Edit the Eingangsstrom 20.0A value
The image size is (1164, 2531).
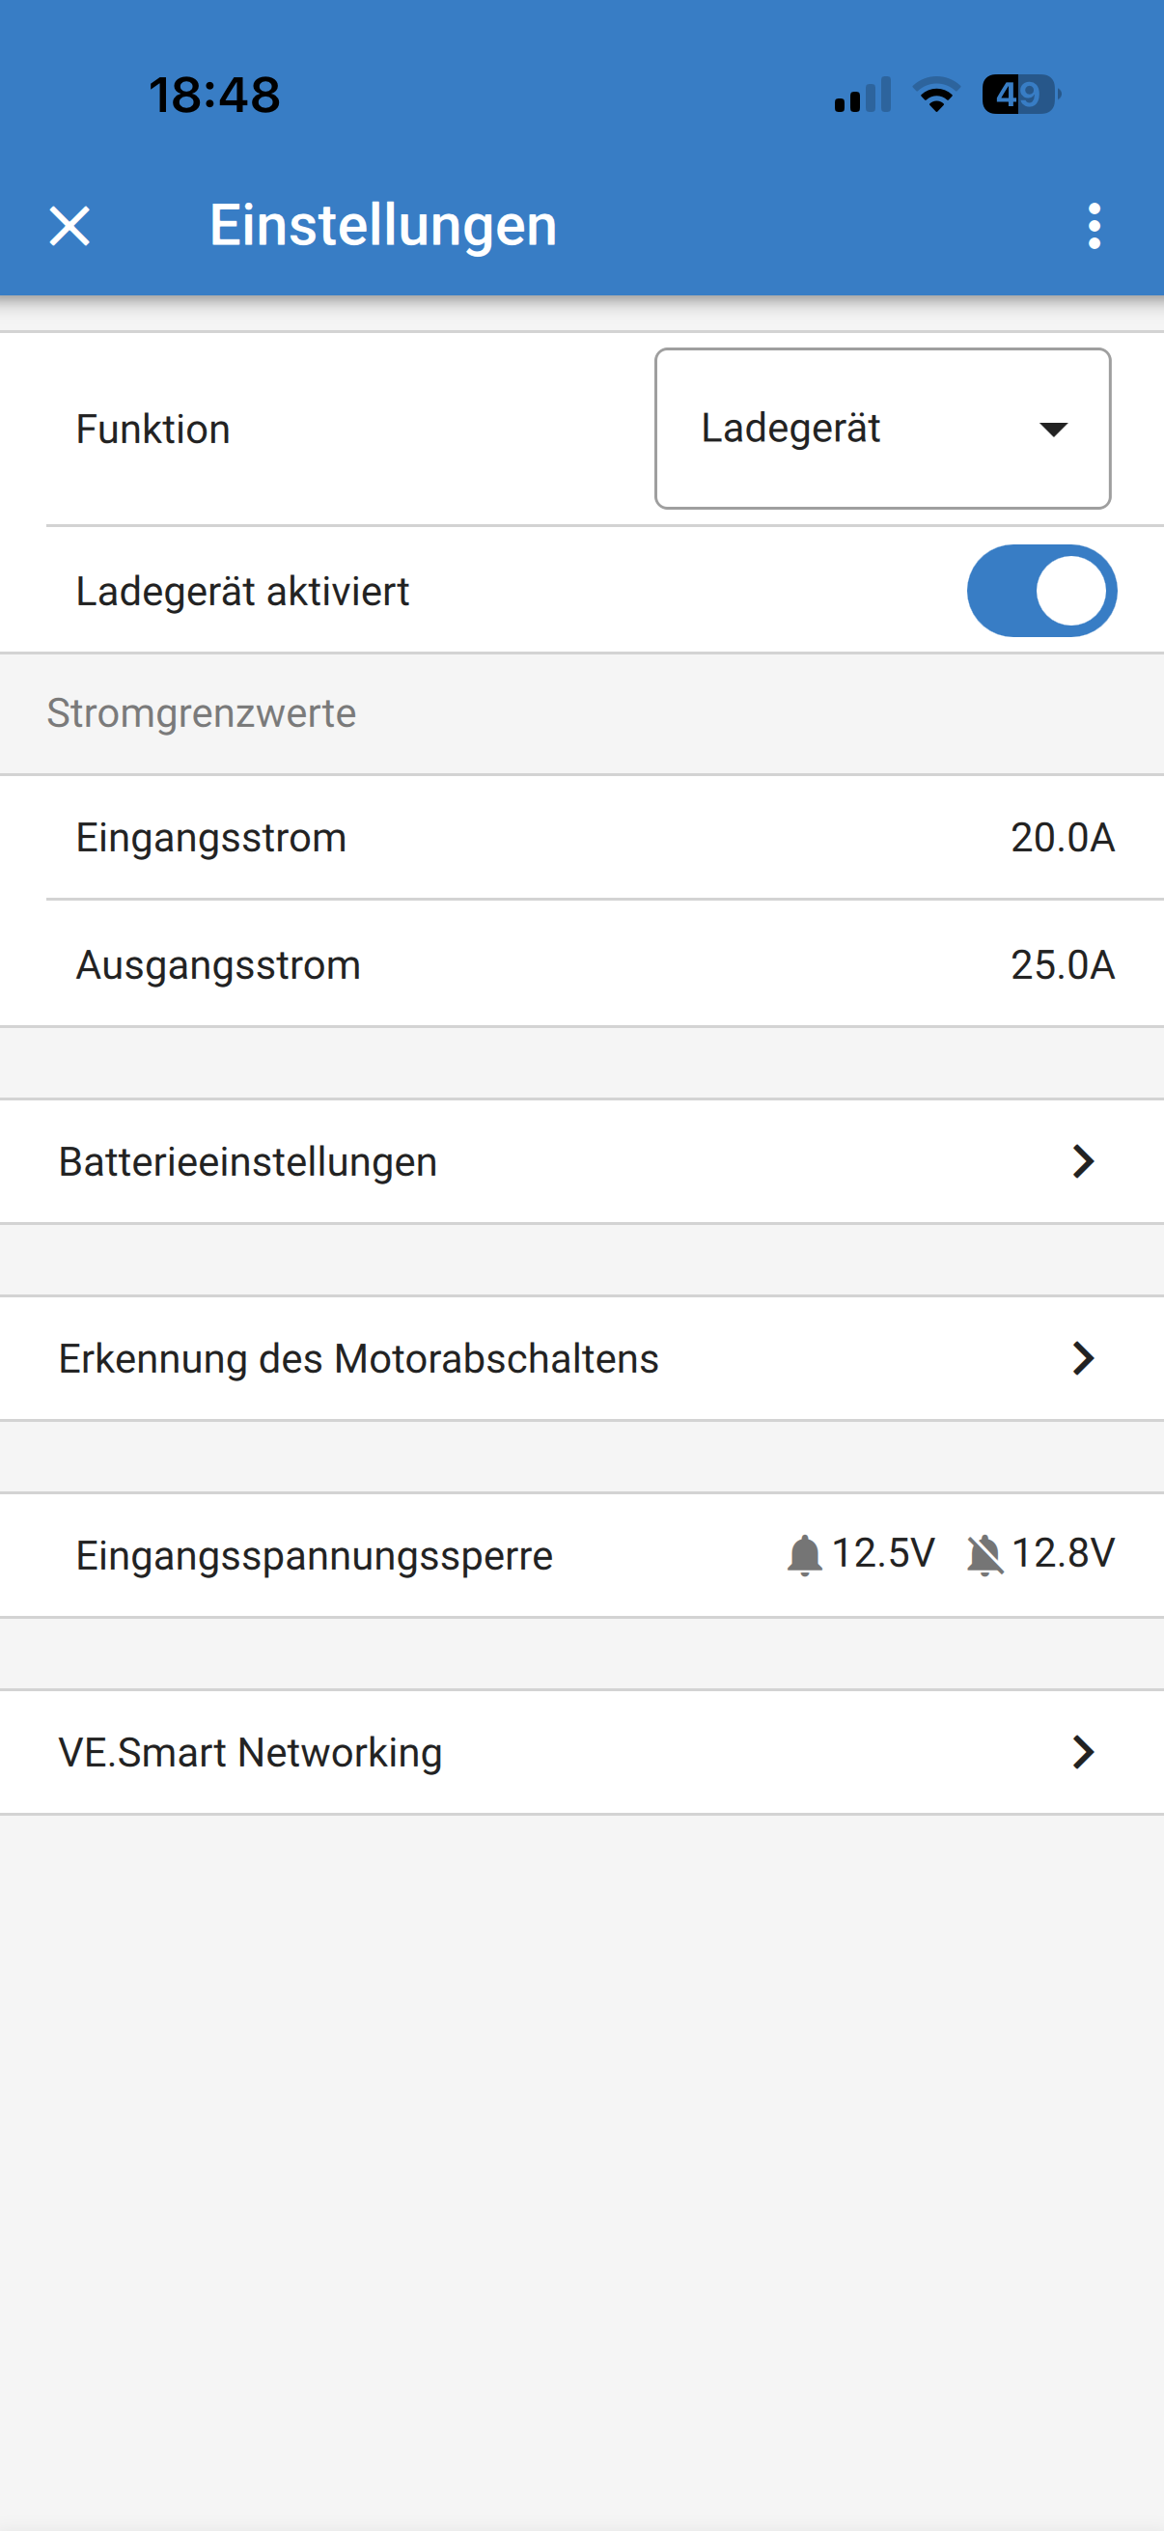(1062, 837)
